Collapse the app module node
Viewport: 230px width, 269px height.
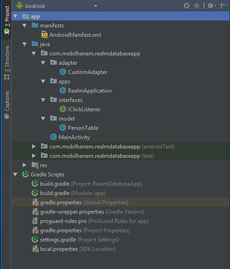pos(15,16)
